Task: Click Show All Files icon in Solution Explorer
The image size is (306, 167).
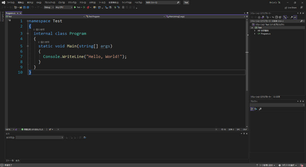Action: [280, 17]
